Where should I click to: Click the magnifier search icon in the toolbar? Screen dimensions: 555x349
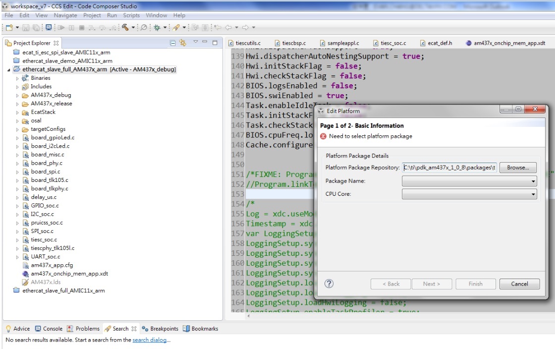(144, 27)
